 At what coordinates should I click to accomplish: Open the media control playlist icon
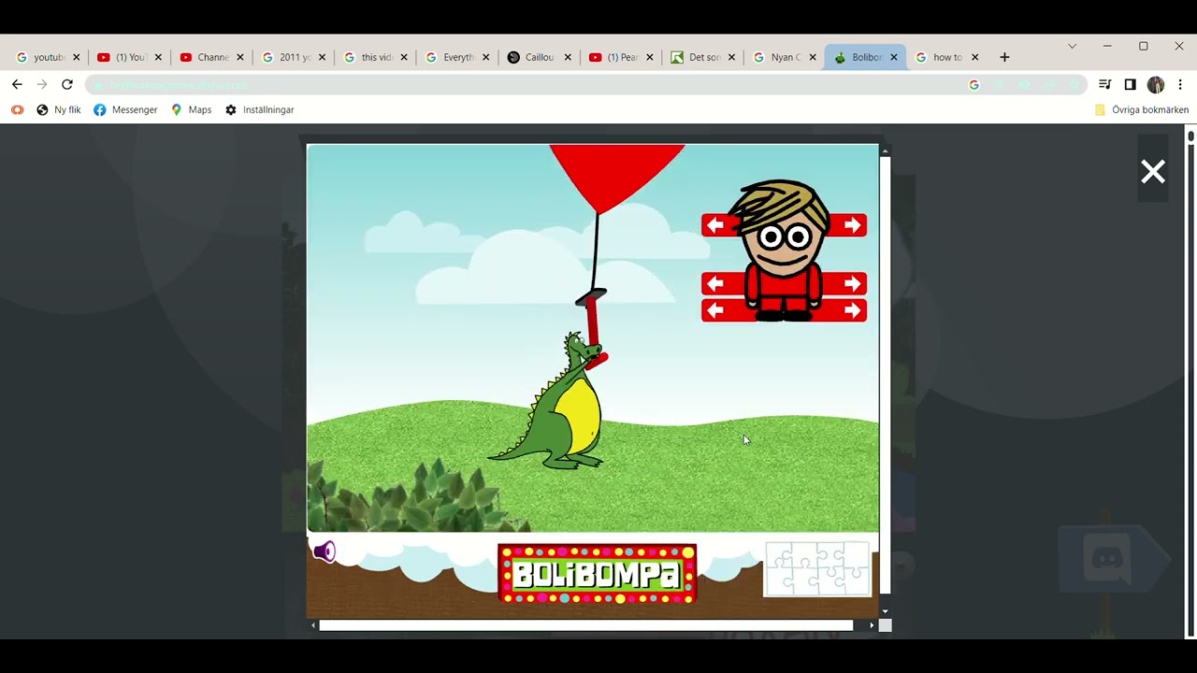pos(1105,84)
